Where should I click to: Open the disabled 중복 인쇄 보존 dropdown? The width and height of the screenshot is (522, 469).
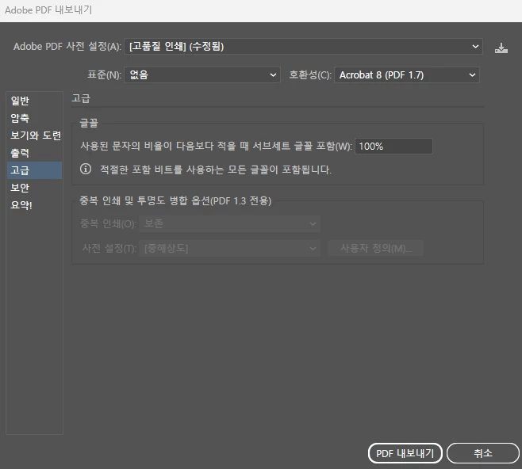[x=230, y=223]
